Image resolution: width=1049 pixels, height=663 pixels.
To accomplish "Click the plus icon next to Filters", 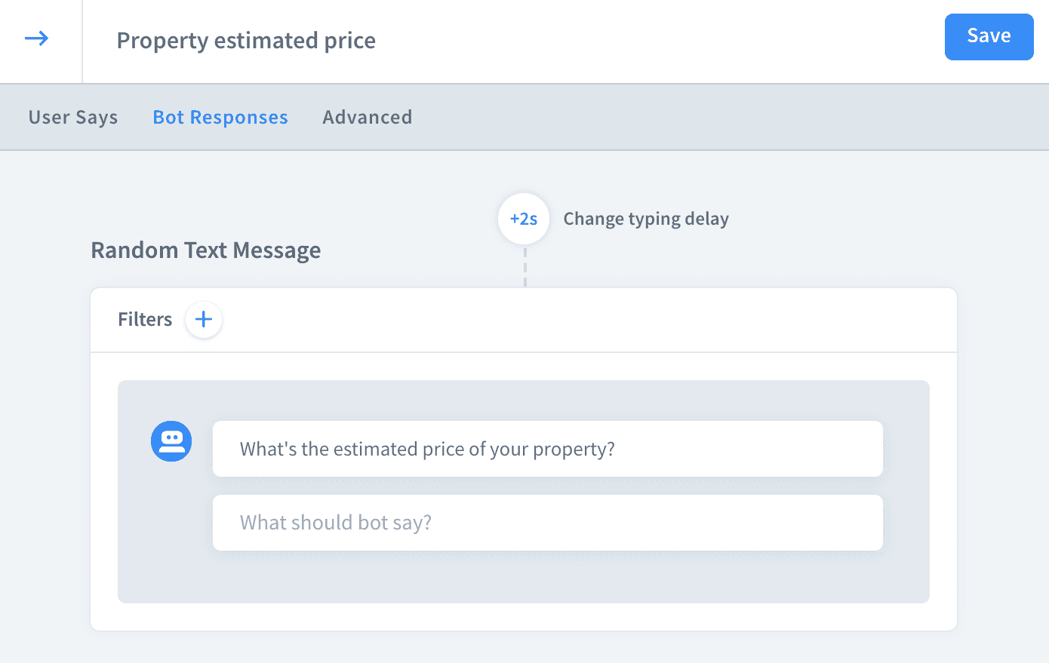I will [x=204, y=320].
